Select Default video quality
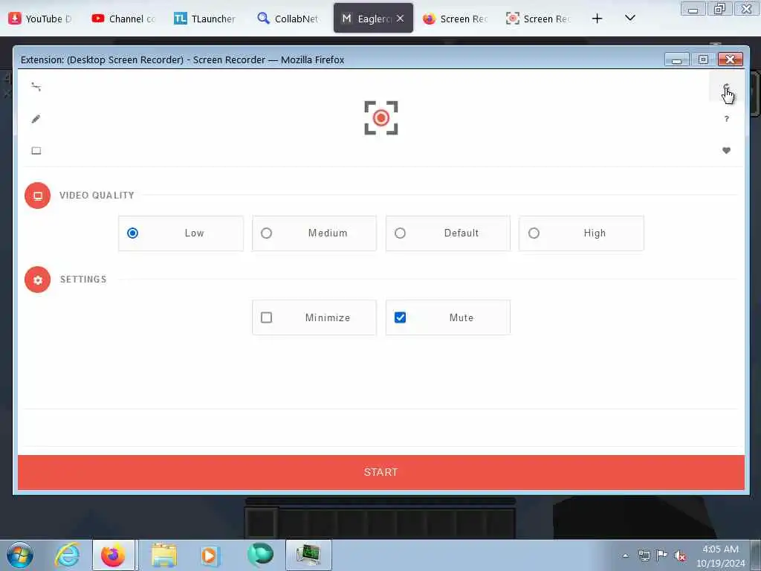The width and height of the screenshot is (761, 571). 447,233
